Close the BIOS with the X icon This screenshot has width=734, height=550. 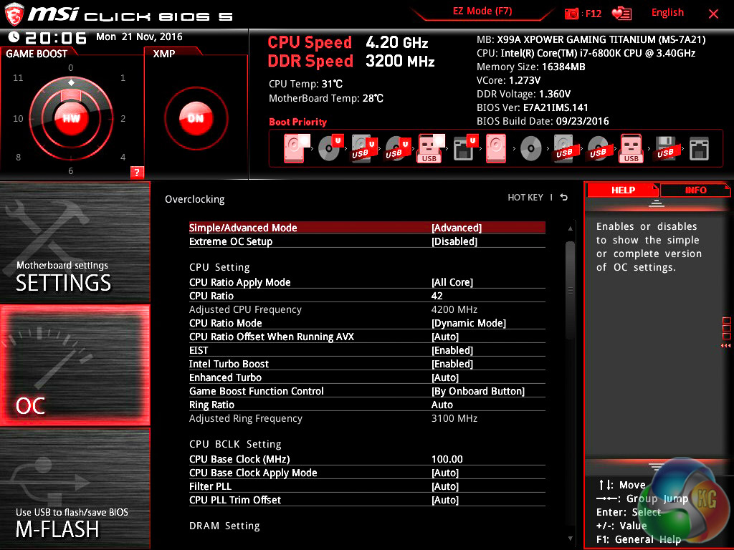point(713,14)
